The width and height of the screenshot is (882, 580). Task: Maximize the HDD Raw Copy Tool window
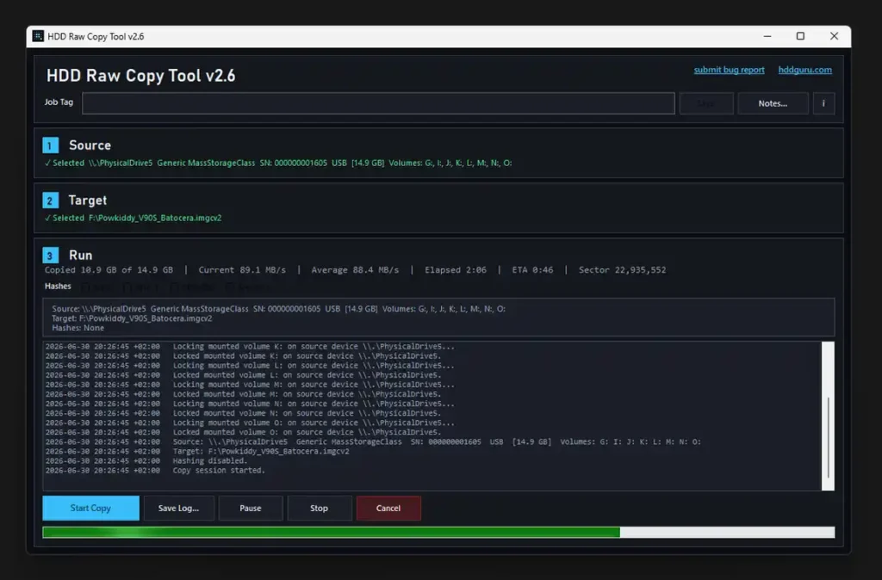800,36
